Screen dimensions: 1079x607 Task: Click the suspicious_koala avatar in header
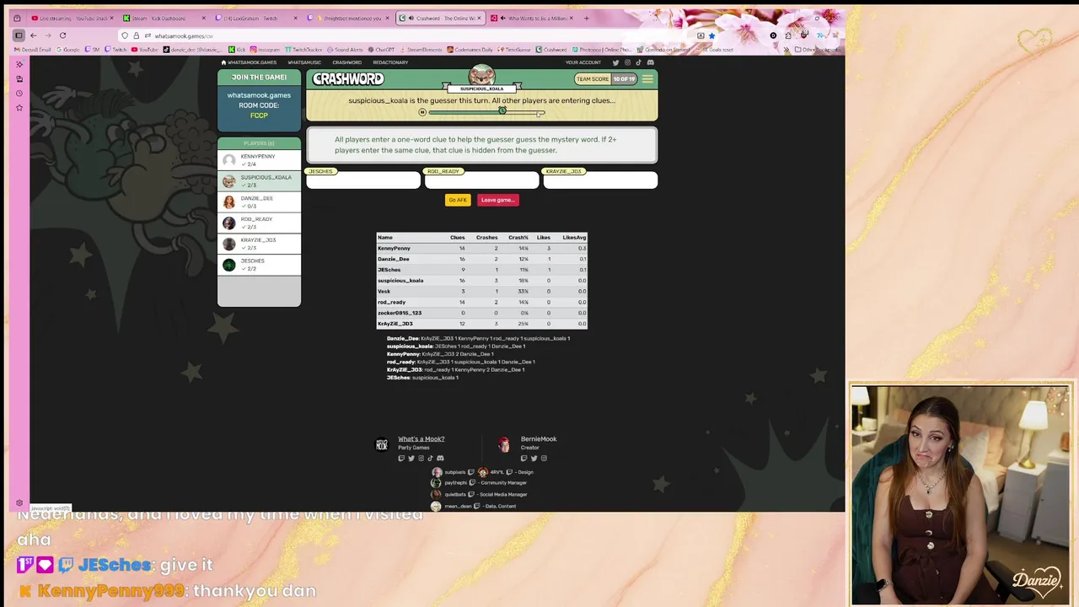click(481, 74)
